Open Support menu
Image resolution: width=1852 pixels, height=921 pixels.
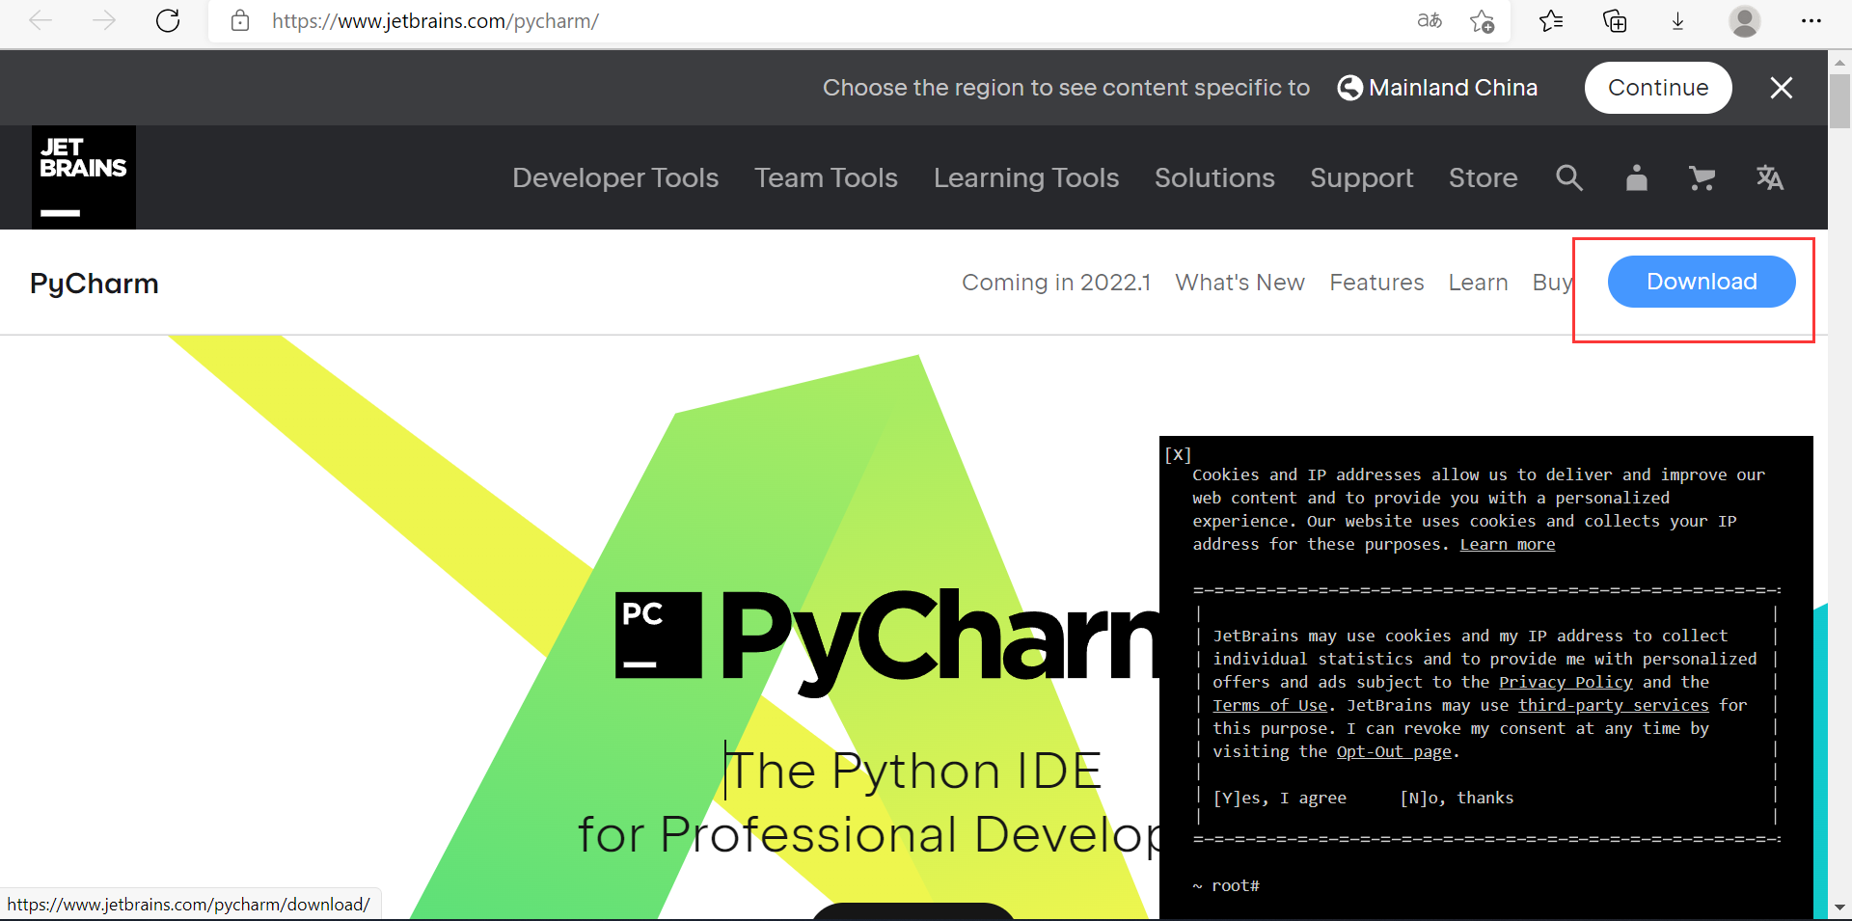[1361, 177]
